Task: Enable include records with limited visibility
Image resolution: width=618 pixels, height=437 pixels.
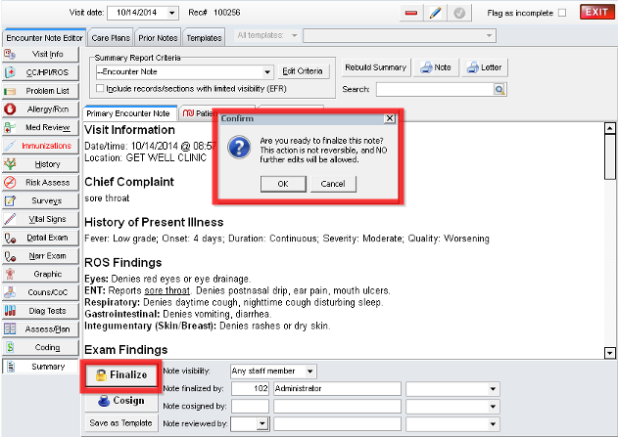Action: coord(100,88)
